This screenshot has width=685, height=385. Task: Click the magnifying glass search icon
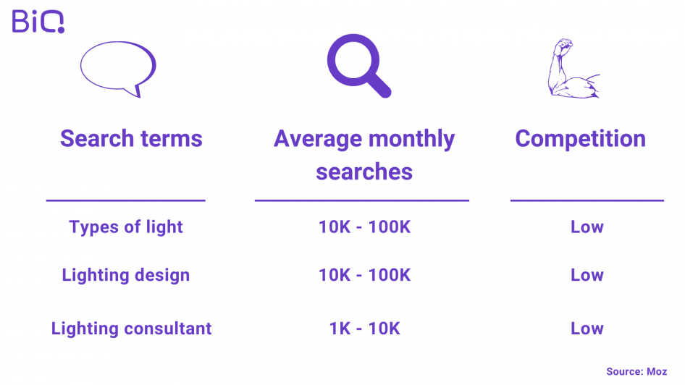coord(359,66)
